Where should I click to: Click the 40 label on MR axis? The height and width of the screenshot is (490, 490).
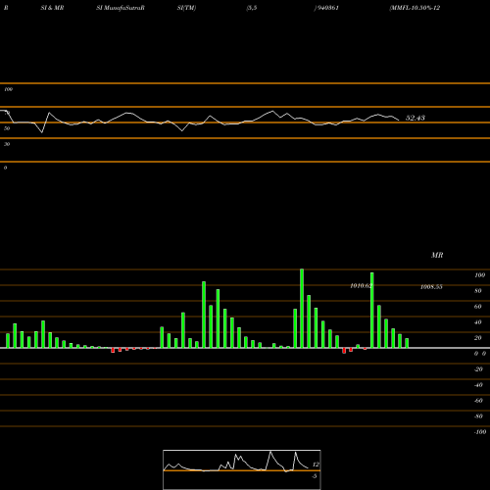point(478,322)
